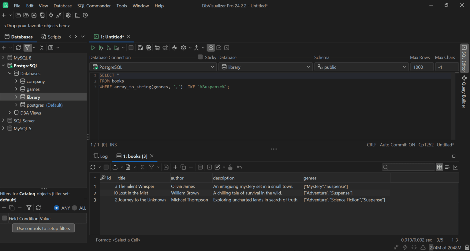
Task: Delete selected row using the minus icon
Action: [191, 167]
